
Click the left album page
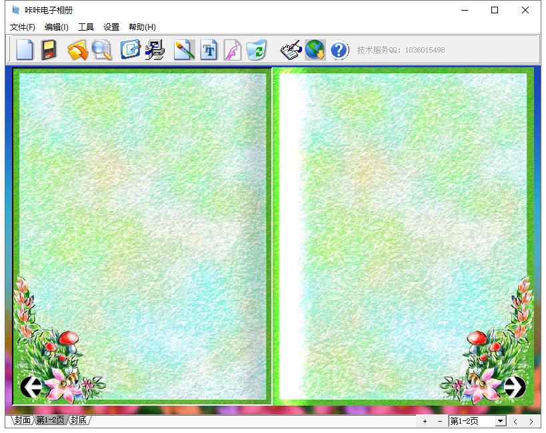click(x=142, y=236)
